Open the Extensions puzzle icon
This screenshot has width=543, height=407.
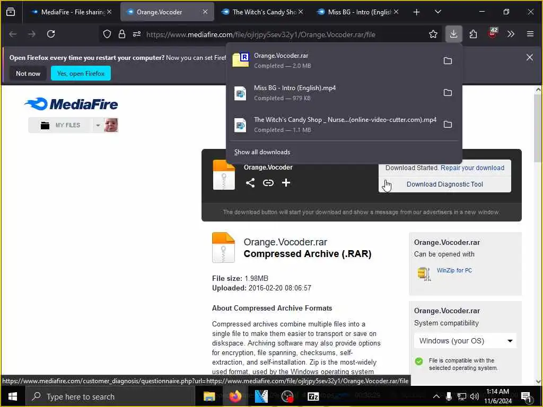click(x=473, y=34)
